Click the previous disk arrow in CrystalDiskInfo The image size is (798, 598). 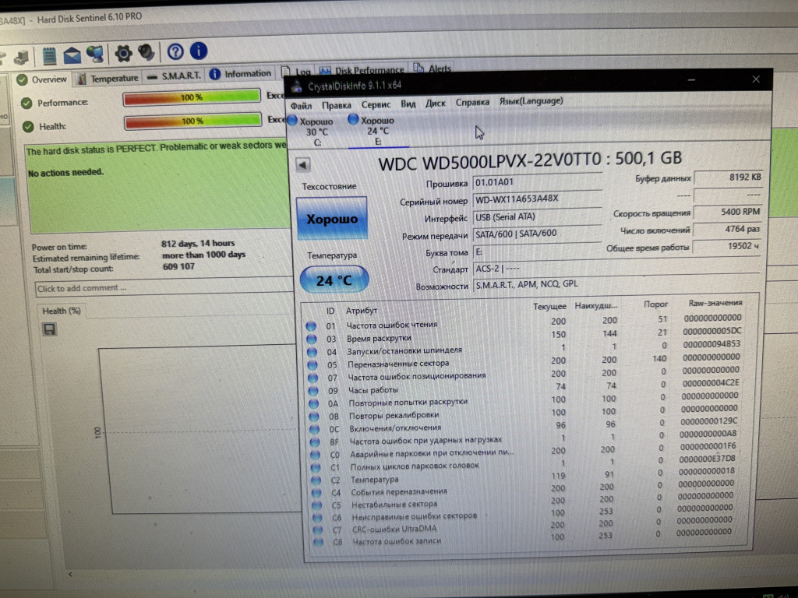[303, 165]
